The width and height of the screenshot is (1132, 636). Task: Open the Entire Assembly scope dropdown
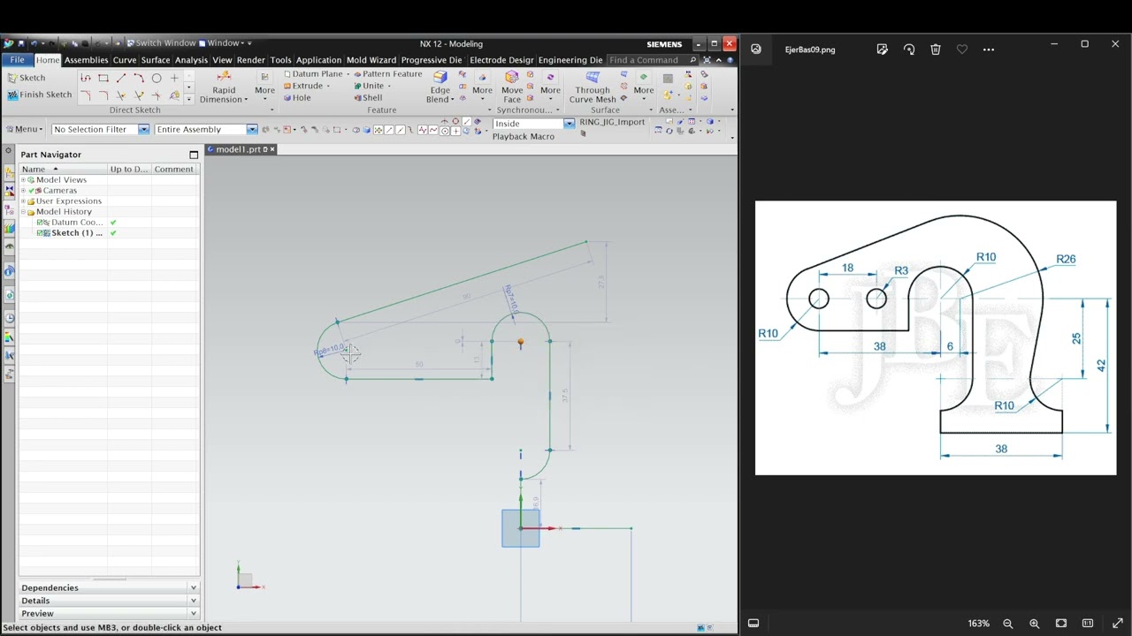point(251,130)
